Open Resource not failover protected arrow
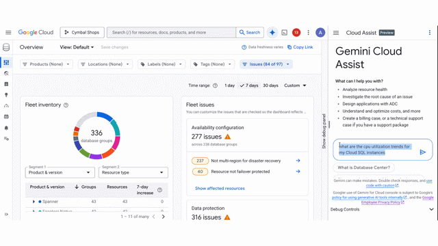The height and width of the screenshot is (246, 438). [298, 172]
